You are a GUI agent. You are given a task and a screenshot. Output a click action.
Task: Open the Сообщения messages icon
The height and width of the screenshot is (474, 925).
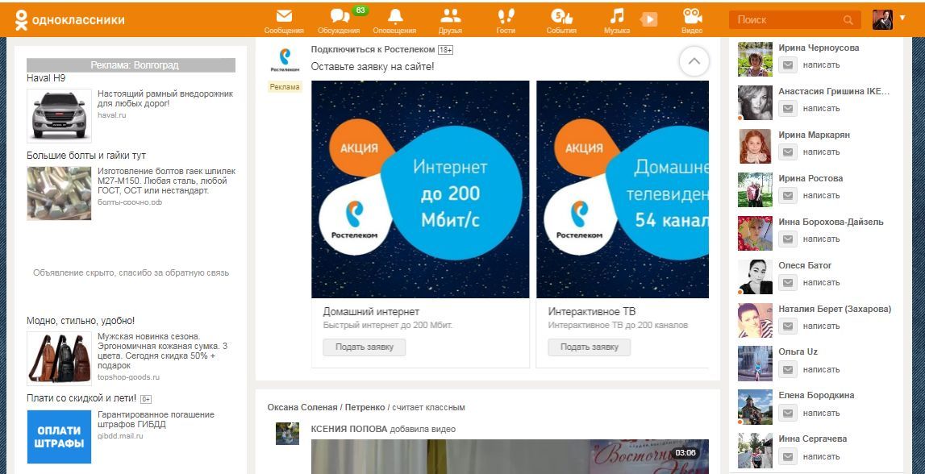[x=284, y=21]
